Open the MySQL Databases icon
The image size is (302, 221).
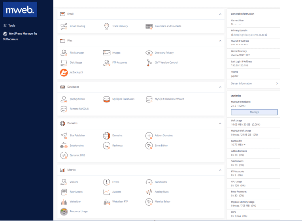[106, 99]
